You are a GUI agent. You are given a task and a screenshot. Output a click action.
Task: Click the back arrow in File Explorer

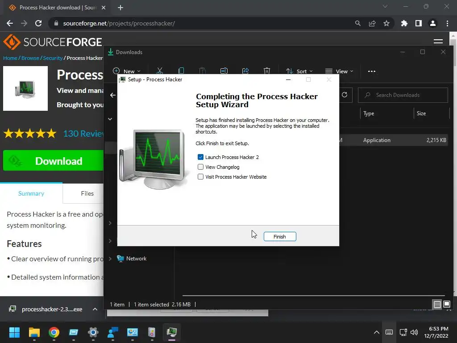pyautogui.click(x=113, y=95)
